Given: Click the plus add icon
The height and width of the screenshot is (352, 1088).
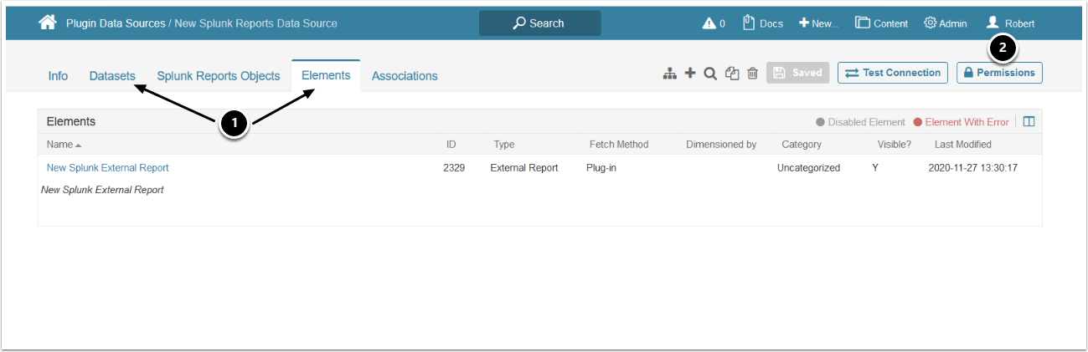Looking at the screenshot, I should pyautogui.click(x=690, y=74).
